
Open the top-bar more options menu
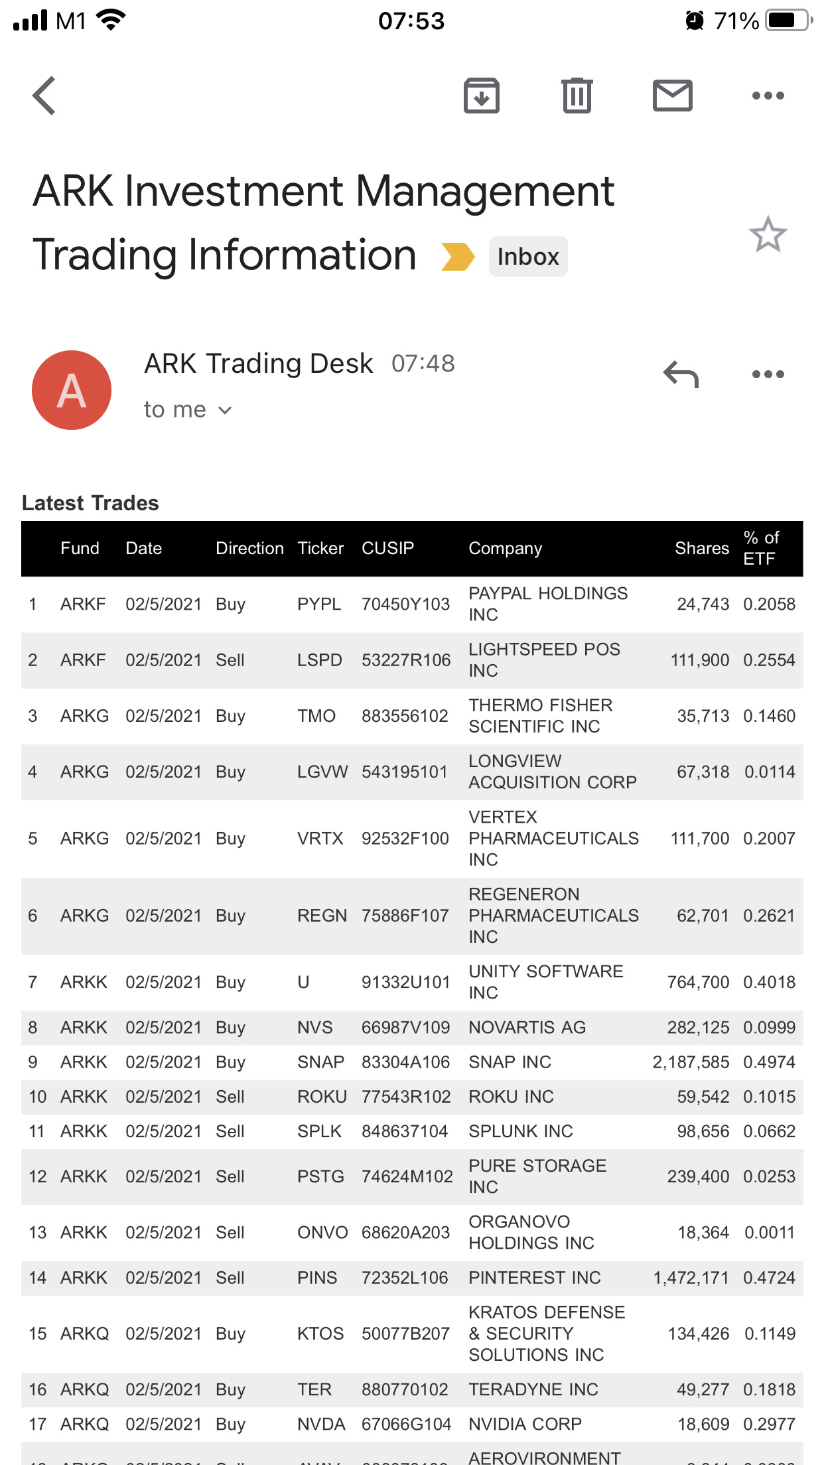tap(768, 96)
